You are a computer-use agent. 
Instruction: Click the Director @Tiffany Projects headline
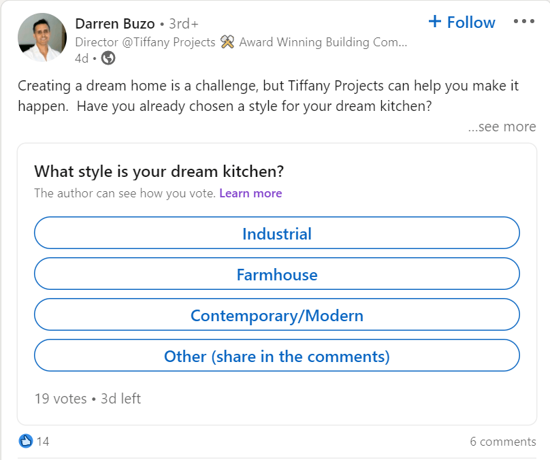coord(145,42)
